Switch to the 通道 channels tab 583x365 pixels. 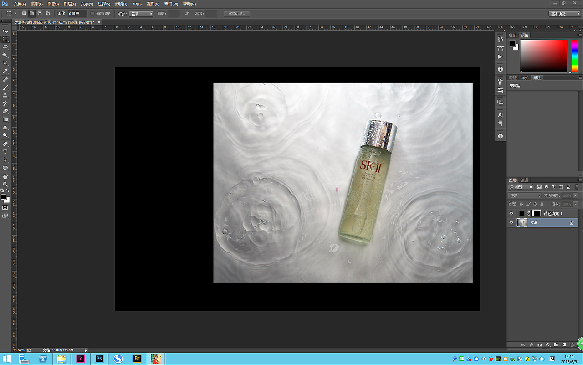[525, 180]
